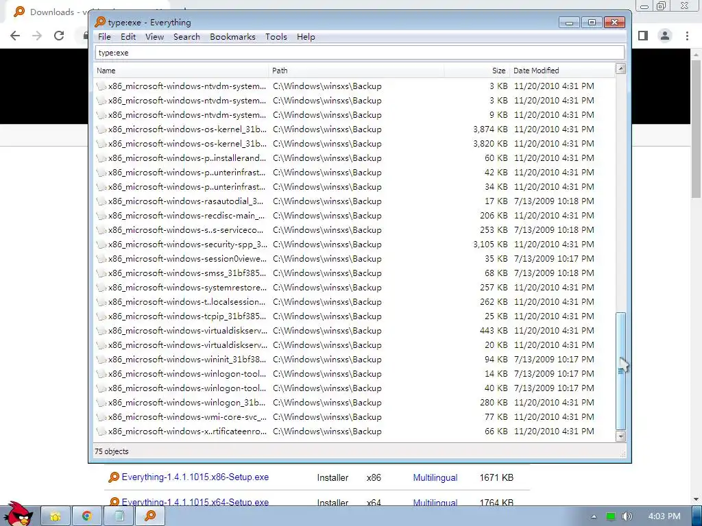Open the Bookmarks menu

point(232,37)
